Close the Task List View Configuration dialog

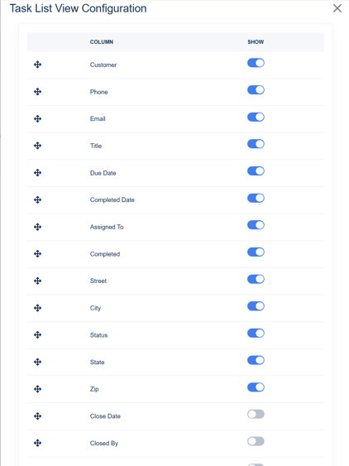337,8
